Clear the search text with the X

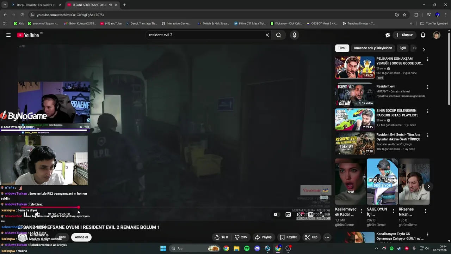pos(267,35)
